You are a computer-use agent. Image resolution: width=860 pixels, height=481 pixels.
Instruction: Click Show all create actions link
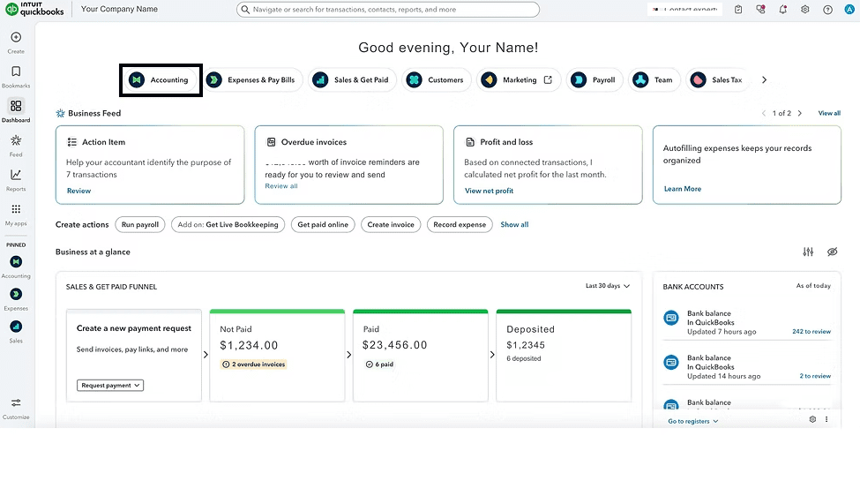tap(514, 224)
